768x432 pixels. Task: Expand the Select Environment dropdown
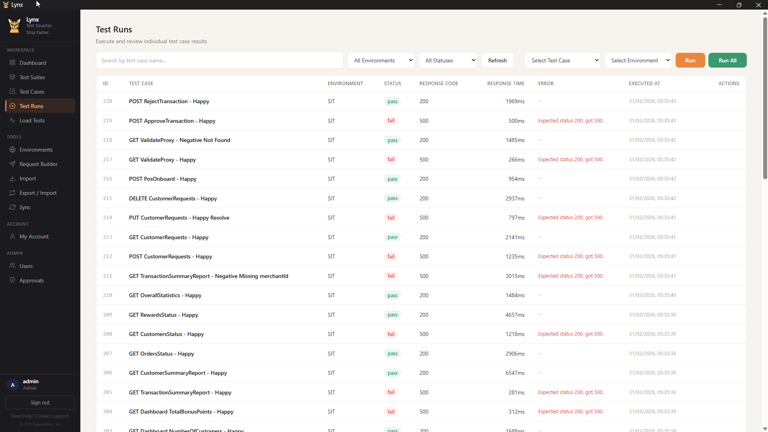638,60
